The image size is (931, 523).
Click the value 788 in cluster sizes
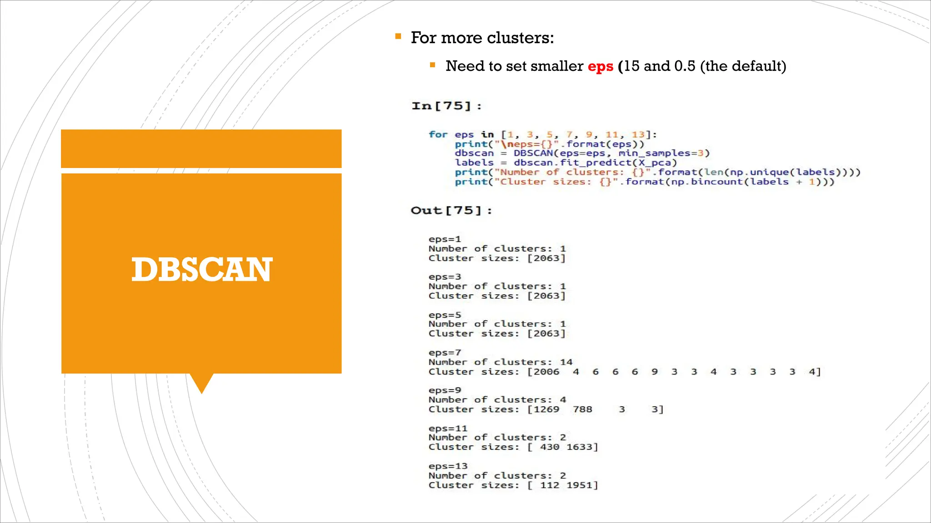(x=583, y=410)
